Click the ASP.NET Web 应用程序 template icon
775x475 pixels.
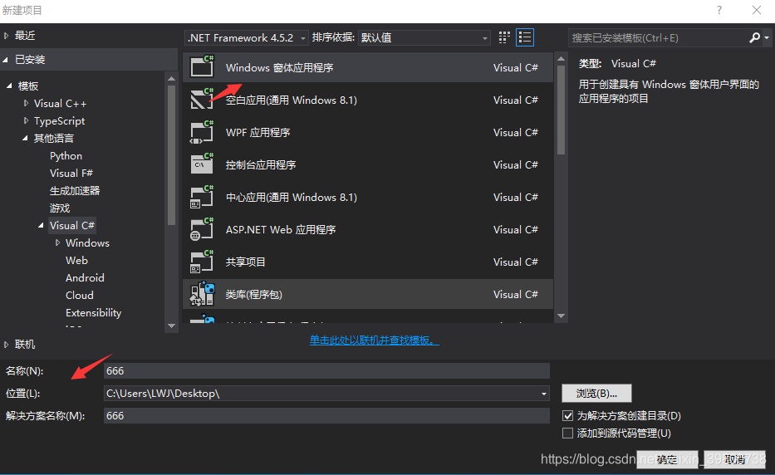click(202, 228)
